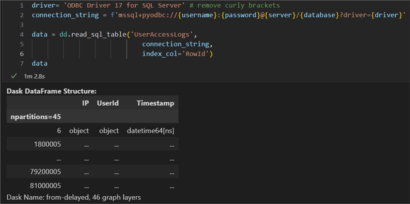410x204 pixels.
Task: Click the 'UserAccessLogs' table name string
Action: [x=161, y=35]
